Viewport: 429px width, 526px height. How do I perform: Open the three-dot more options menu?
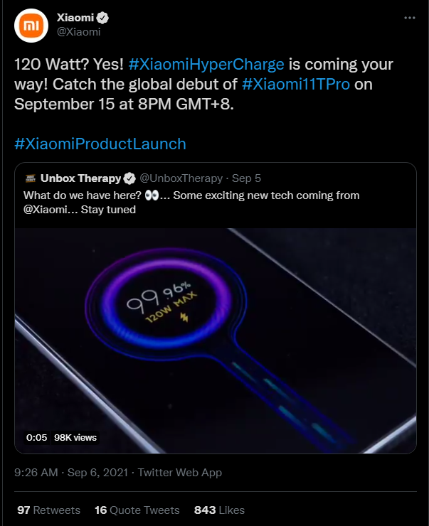click(x=410, y=18)
